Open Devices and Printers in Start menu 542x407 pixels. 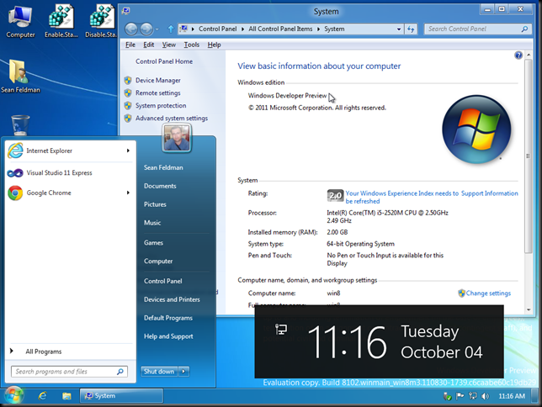pyautogui.click(x=172, y=299)
